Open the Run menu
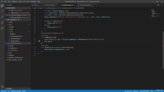 [x=28, y=2]
